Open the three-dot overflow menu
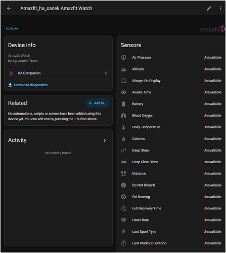Screen dimensions: 226x253 (x=220, y=8)
